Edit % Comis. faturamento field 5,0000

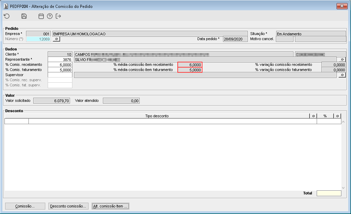click(60, 70)
